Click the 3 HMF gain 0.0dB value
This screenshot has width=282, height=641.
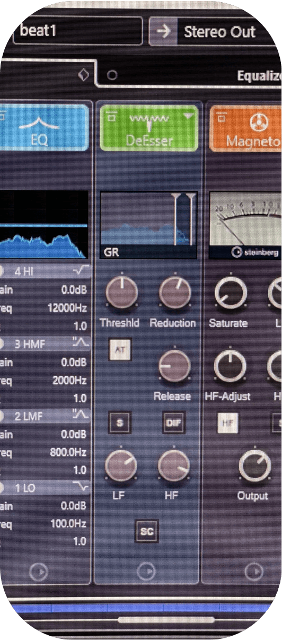(73, 363)
